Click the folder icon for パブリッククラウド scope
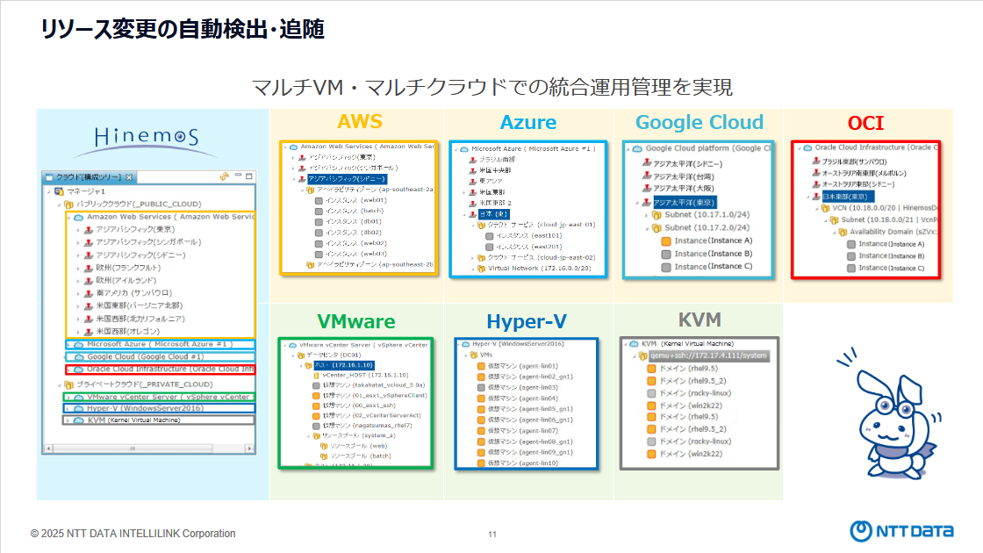This screenshot has height=553, width=983. click(68, 204)
